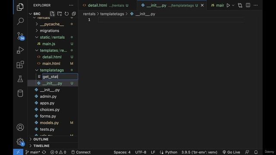The width and height of the screenshot is (276, 155).
Task: Open feedback icon in status bar
Action: [247, 152]
